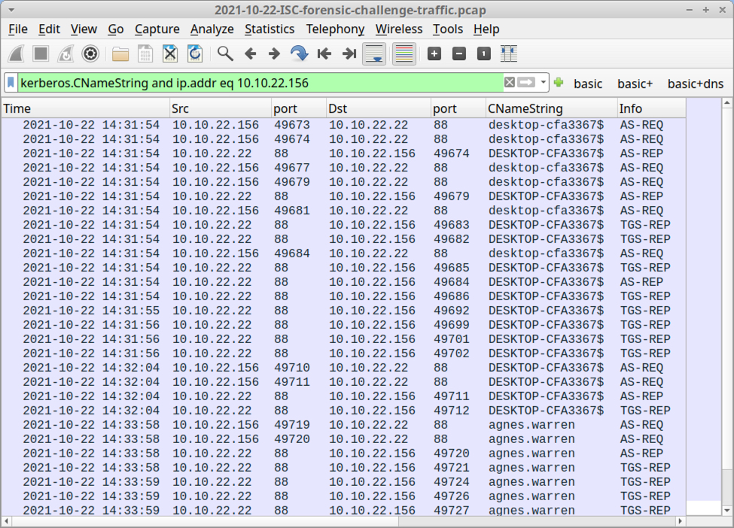Reload the current capture file
The image size is (734, 528).
coord(195,53)
